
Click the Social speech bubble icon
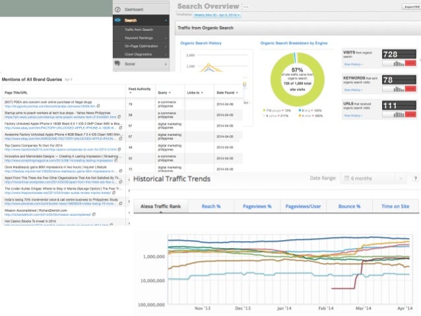(x=117, y=63)
